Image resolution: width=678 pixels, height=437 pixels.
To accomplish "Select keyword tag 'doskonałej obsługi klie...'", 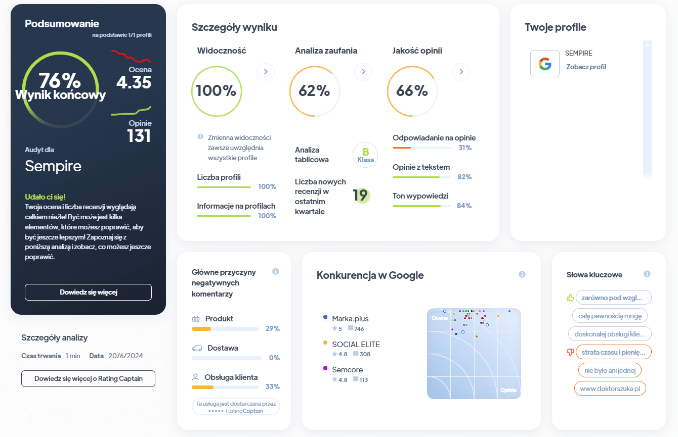I will coord(610,334).
